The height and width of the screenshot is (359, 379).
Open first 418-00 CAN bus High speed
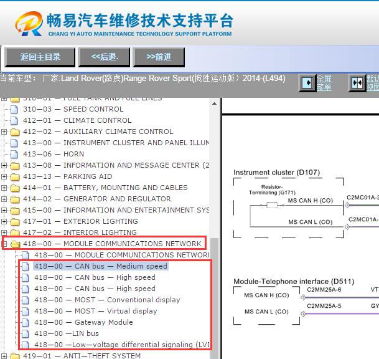tap(95, 277)
